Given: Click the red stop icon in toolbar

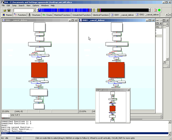Looking at the screenshot, I should click(x=155, y=10).
